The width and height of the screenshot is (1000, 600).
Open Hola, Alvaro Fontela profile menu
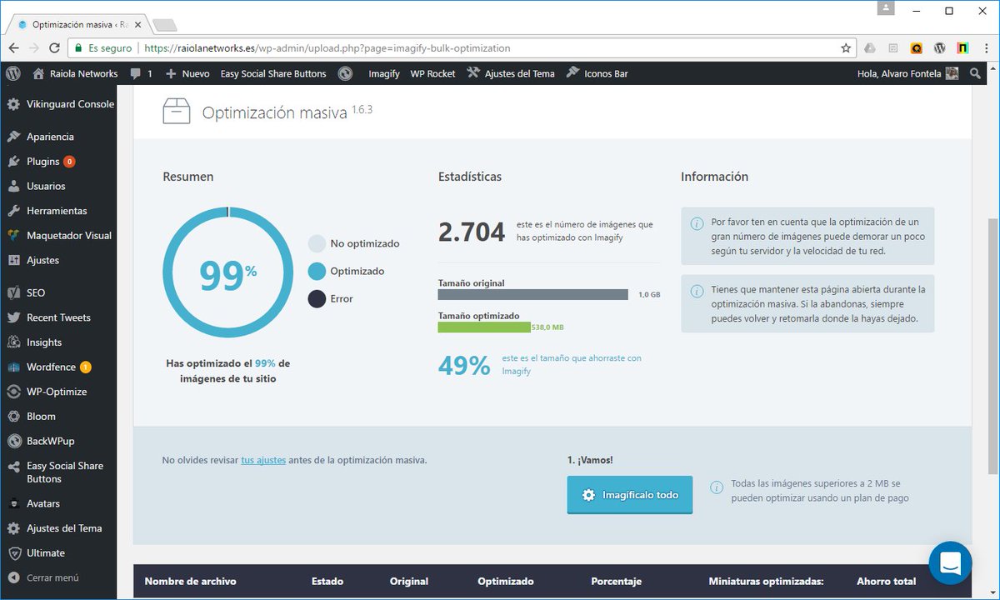pyautogui.click(x=907, y=73)
